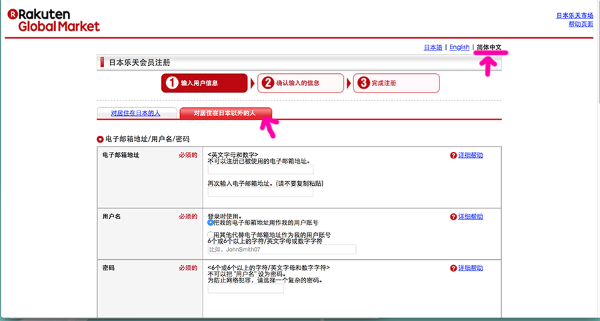This screenshot has height=321, width=600.
Task: Click step 3 complete registration indicator
Action: [x=396, y=83]
